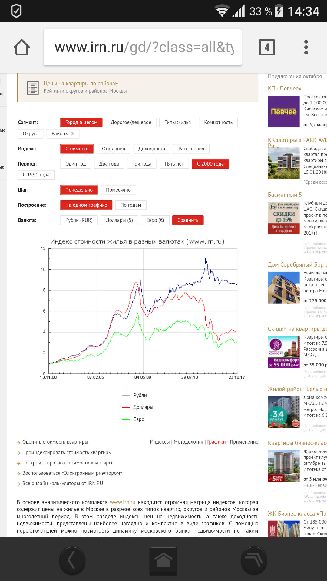Open the browser three-dot menu
Image resolution: width=327 pixels, height=581 pixels.
[306, 47]
